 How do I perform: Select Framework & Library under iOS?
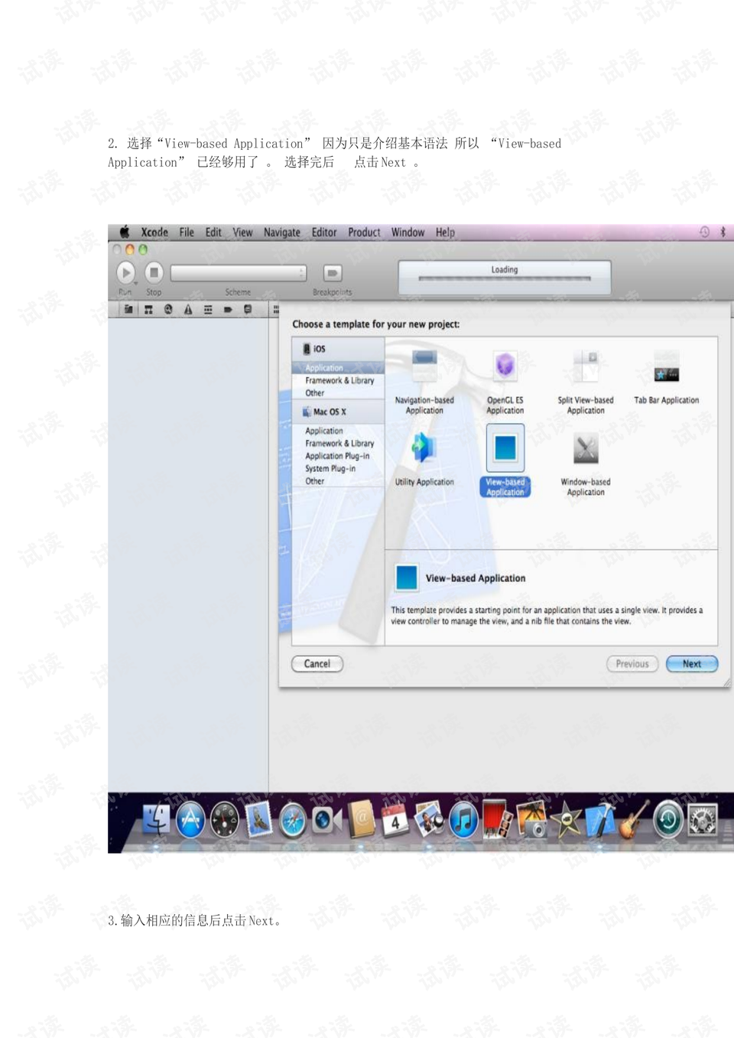[x=339, y=380]
